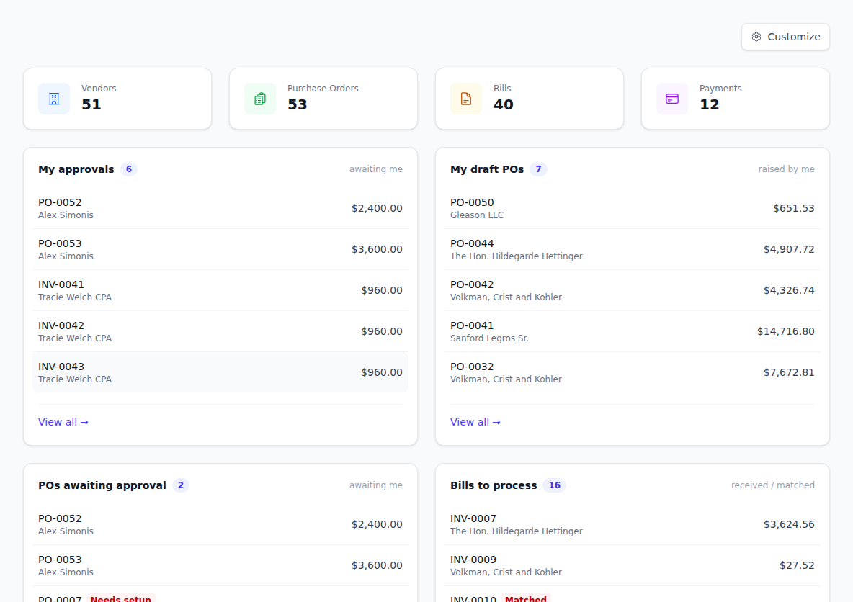853x602 pixels.
Task: Open draft PO-0050 Gleason LLC
Action: (x=633, y=208)
